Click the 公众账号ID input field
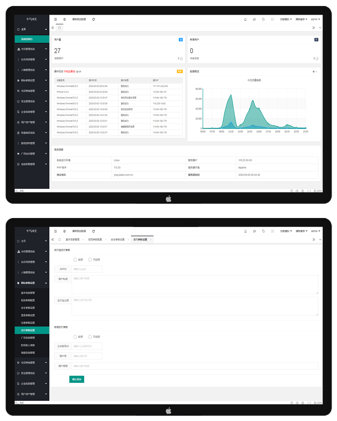This screenshot has width=337, height=421. [87, 346]
